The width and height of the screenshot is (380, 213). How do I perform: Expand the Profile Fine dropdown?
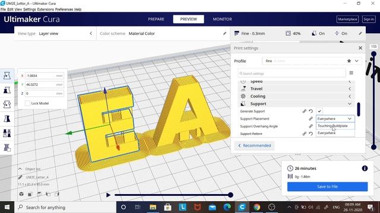(356, 61)
